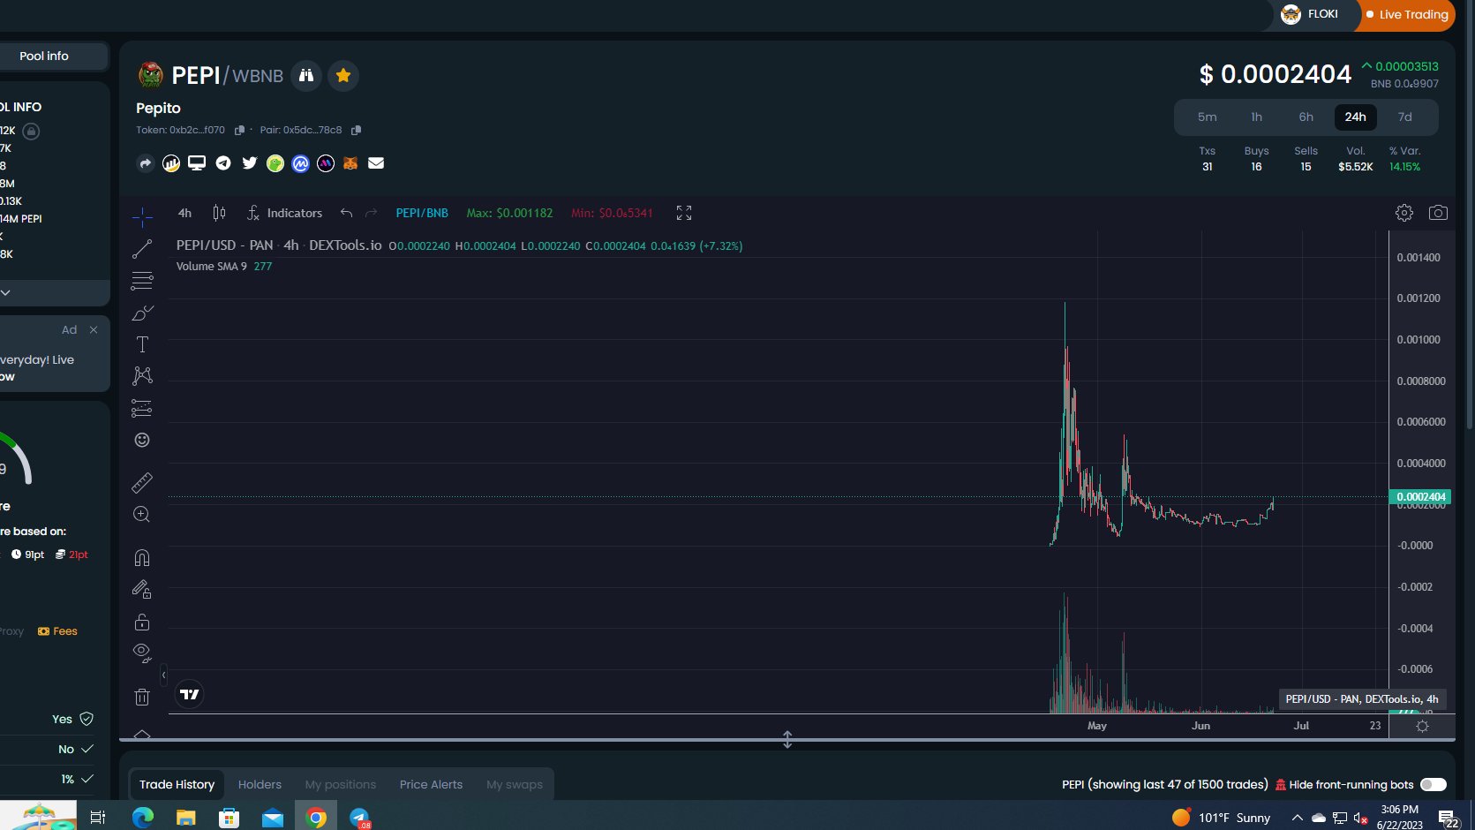Open chart settings gear

click(1404, 213)
